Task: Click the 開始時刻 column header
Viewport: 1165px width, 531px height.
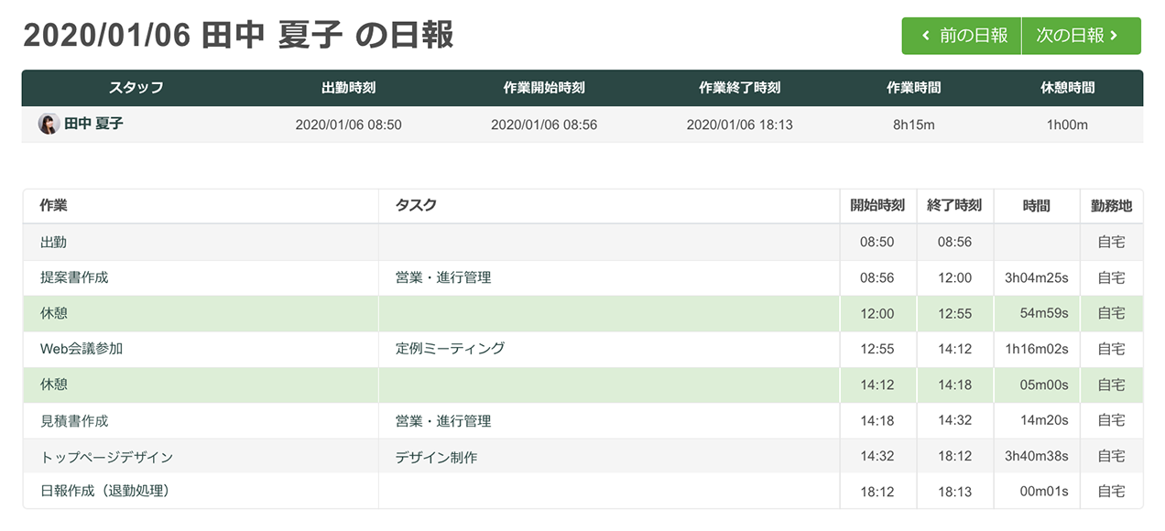Action: coord(877,206)
